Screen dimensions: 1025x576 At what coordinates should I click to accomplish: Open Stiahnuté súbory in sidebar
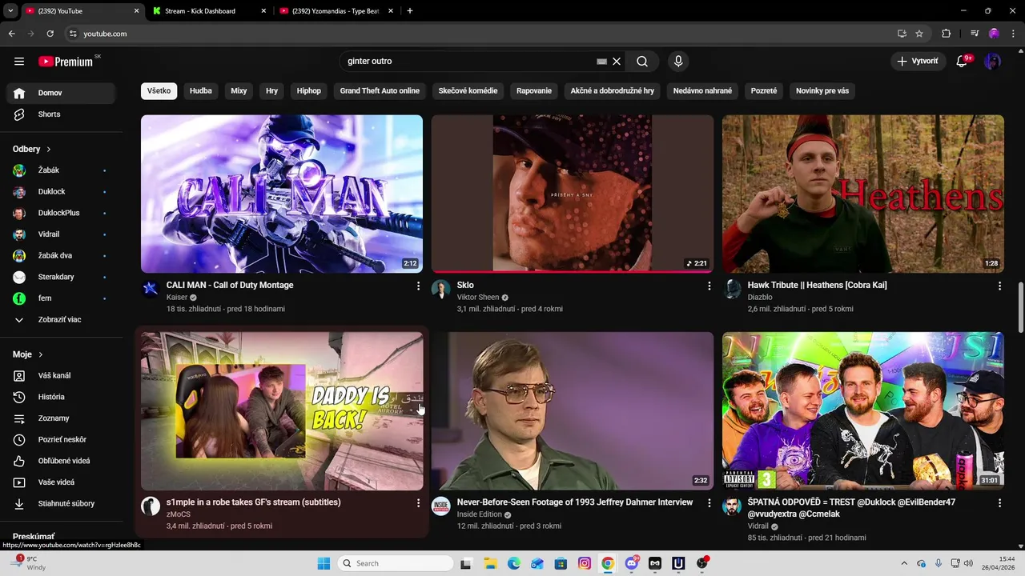coord(62,504)
